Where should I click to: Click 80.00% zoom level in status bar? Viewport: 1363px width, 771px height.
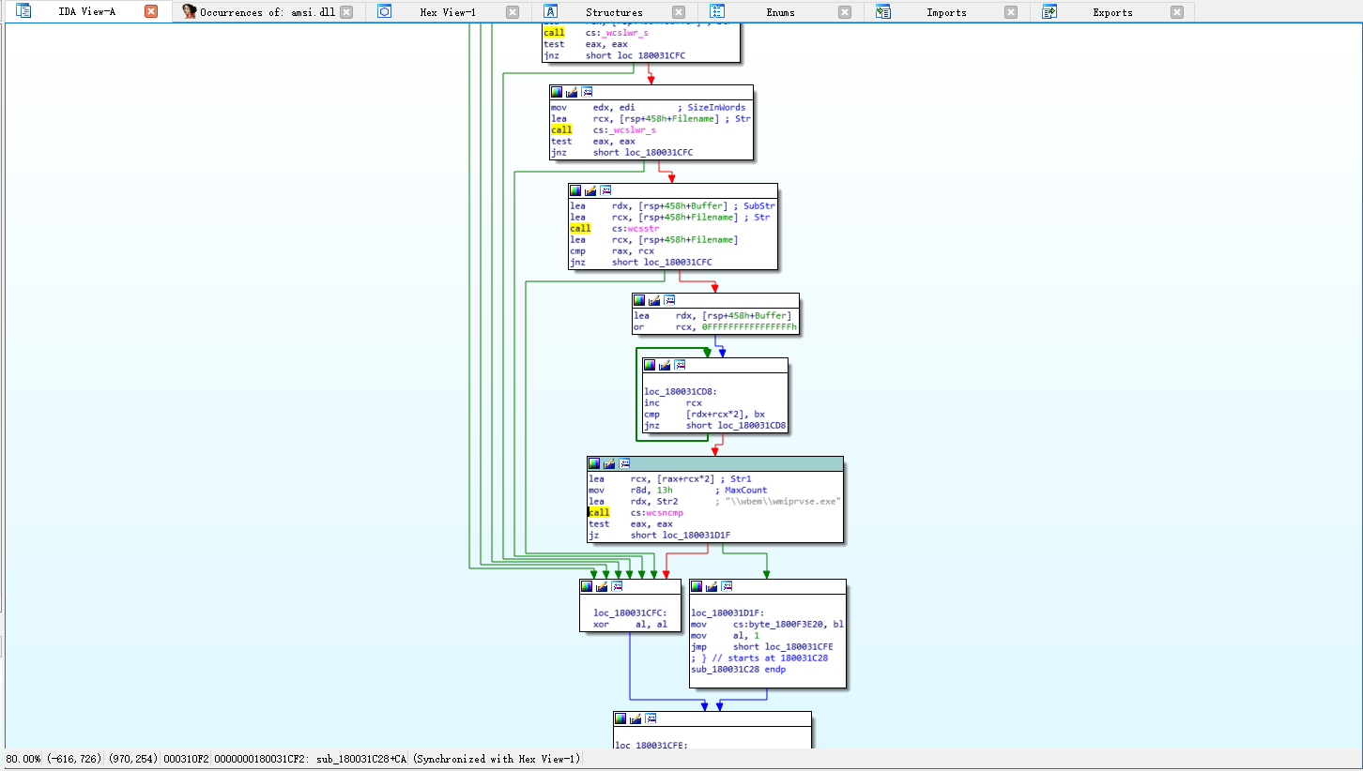23,758
